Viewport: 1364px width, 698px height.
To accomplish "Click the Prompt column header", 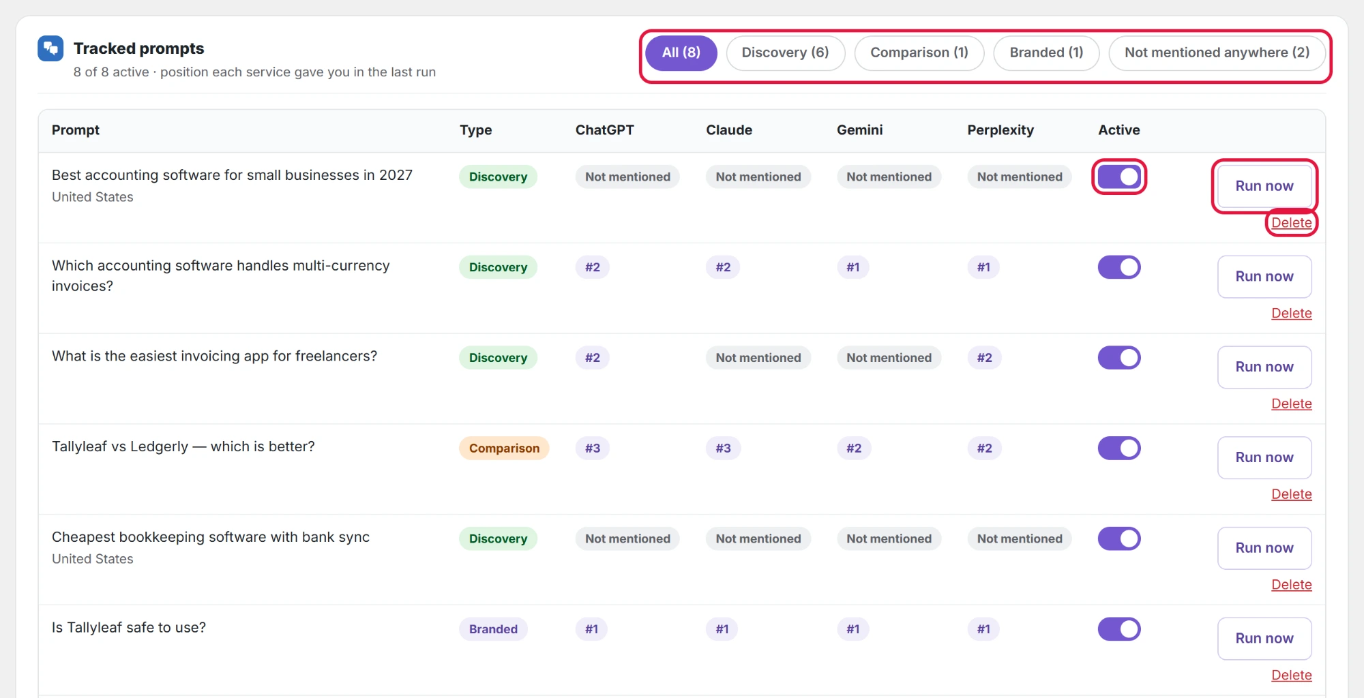I will [76, 130].
